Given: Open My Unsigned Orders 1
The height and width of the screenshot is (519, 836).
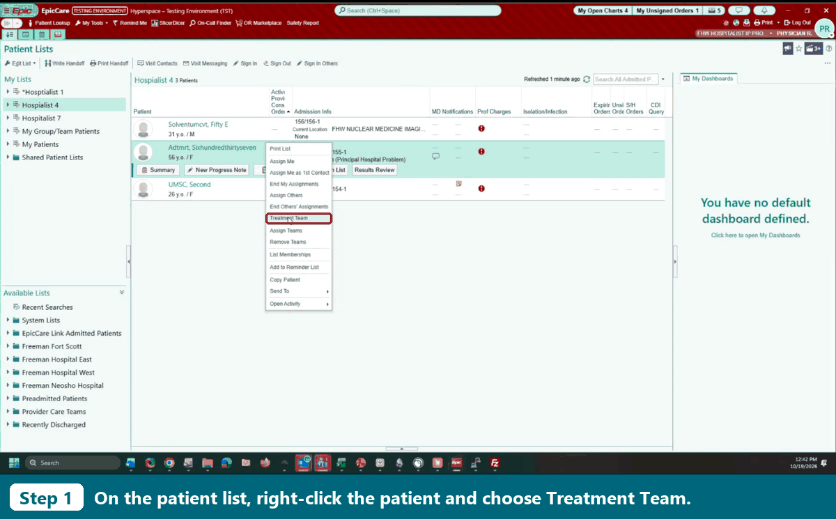Looking at the screenshot, I should pos(667,10).
